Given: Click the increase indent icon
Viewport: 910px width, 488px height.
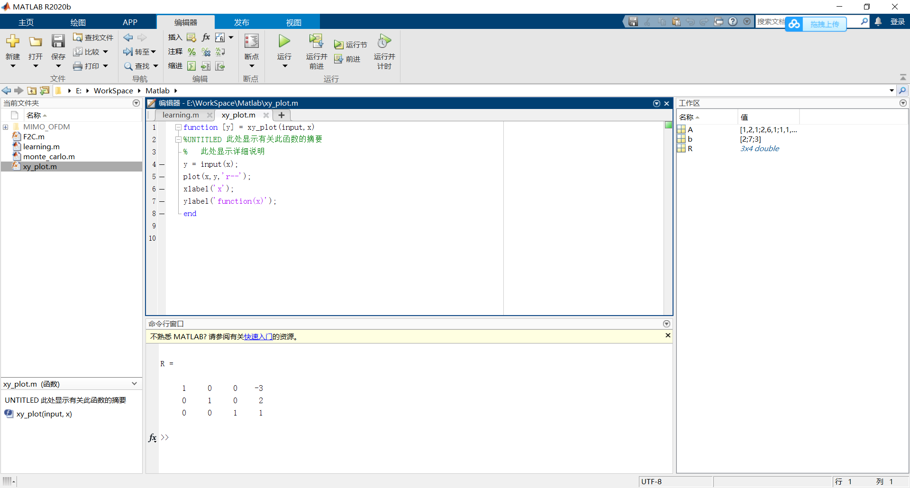Looking at the screenshot, I should point(206,66).
